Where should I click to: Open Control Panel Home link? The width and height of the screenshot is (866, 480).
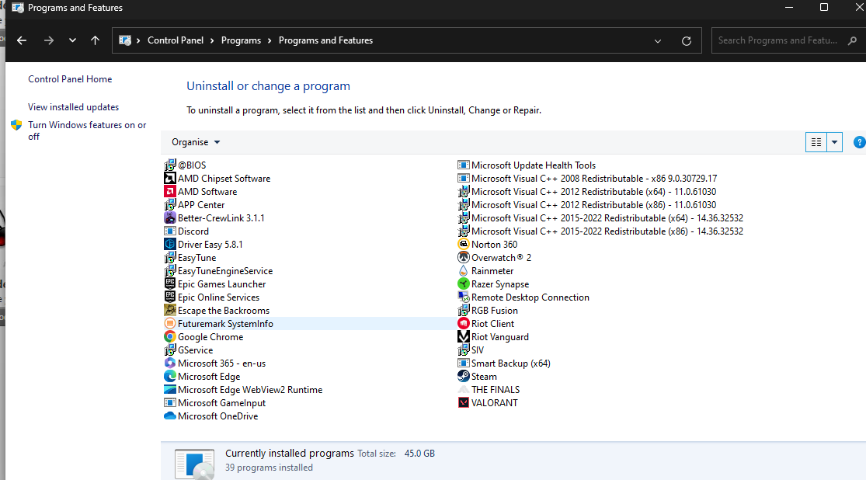pos(70,79)
